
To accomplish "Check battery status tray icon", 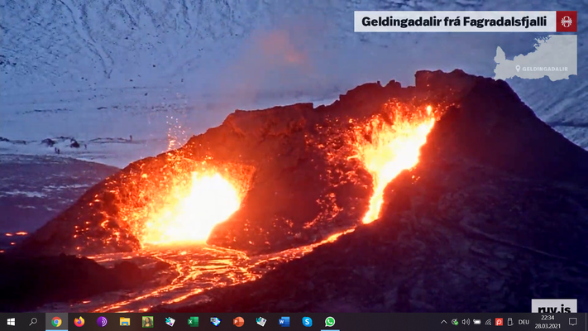I will click(477, 322).
